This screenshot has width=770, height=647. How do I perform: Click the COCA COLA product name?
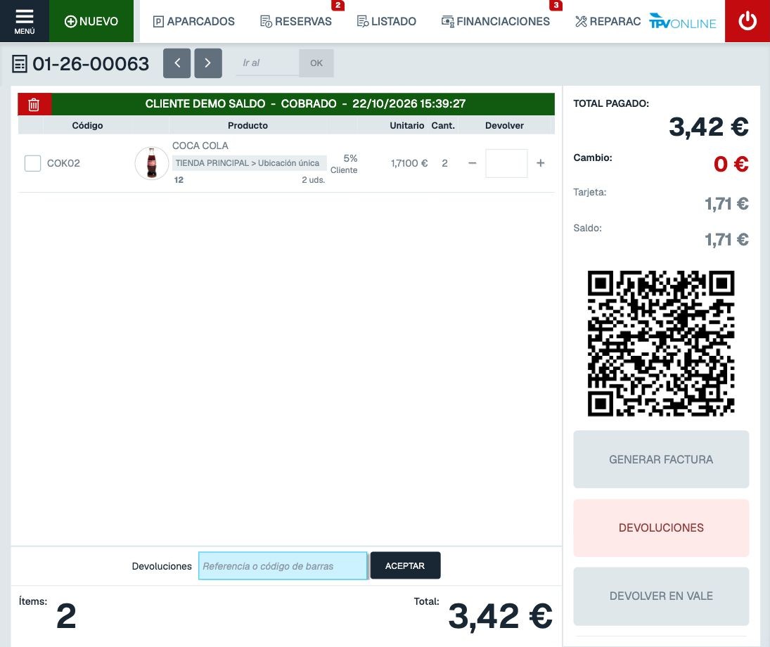pyautogui.click(x=200, y=146)
